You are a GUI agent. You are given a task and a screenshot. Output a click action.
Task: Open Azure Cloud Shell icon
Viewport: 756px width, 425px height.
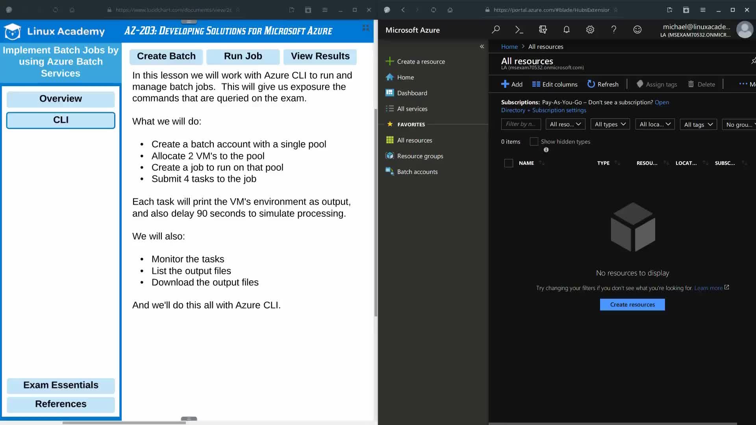pyautogui.click(x=519, y=30)
